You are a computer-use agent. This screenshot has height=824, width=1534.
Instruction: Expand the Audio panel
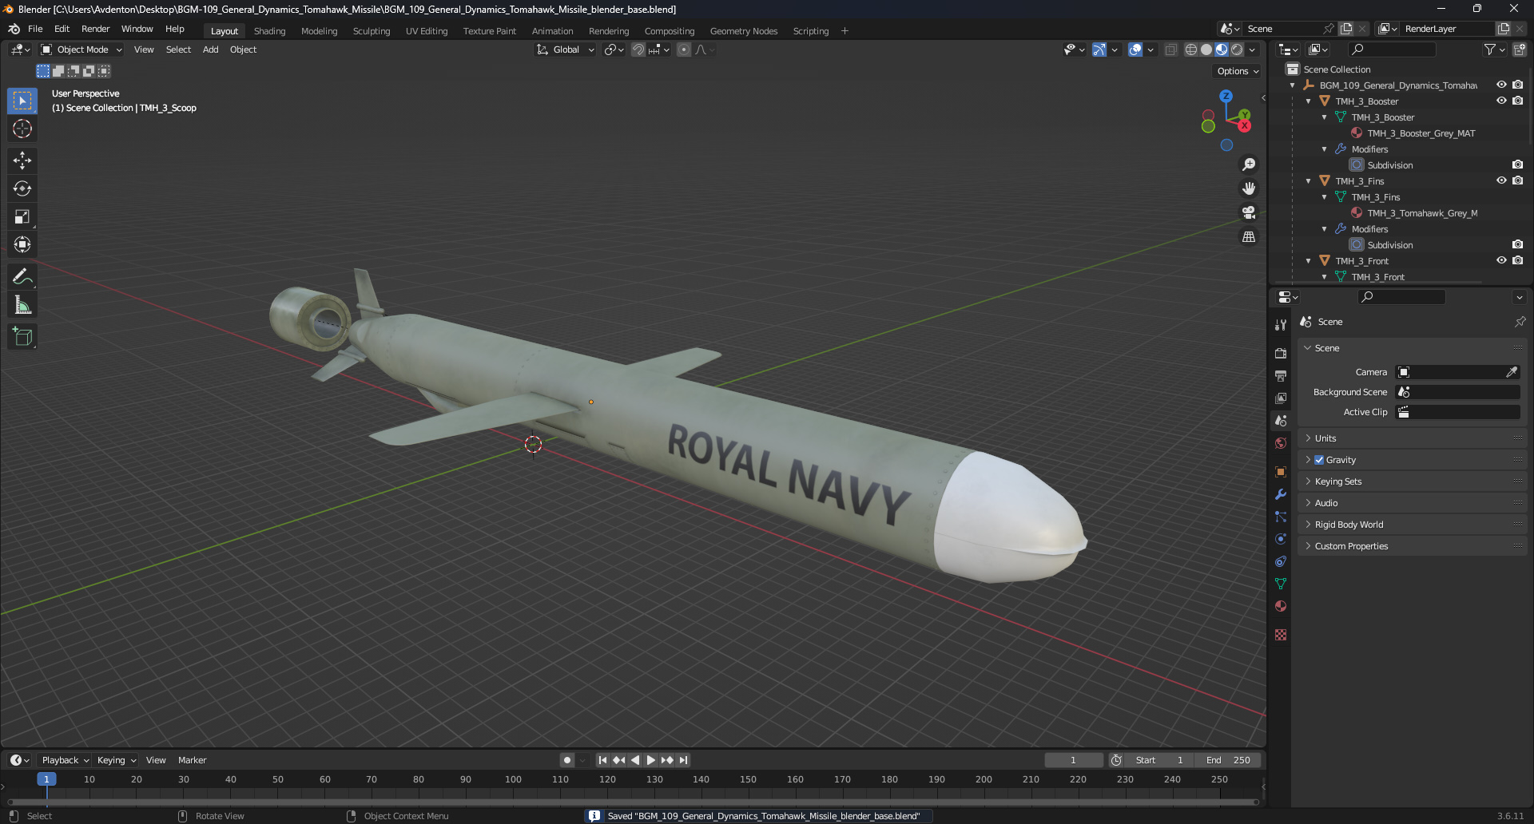point(1413,503)
